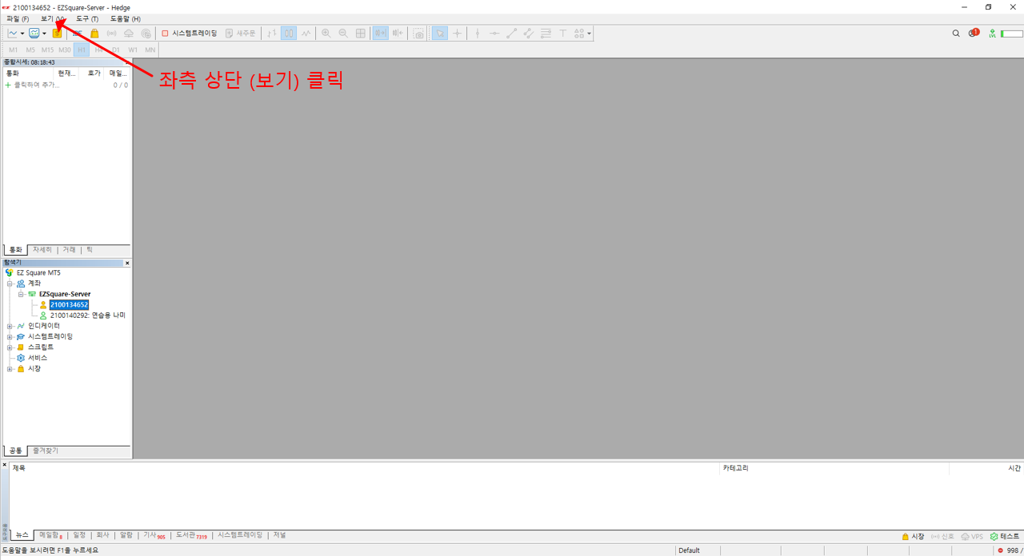The height and width of the screenshot is (560, 1024).
Task: Click the yellow Market Watch dollar icon
Action: [x=57, y=34]
